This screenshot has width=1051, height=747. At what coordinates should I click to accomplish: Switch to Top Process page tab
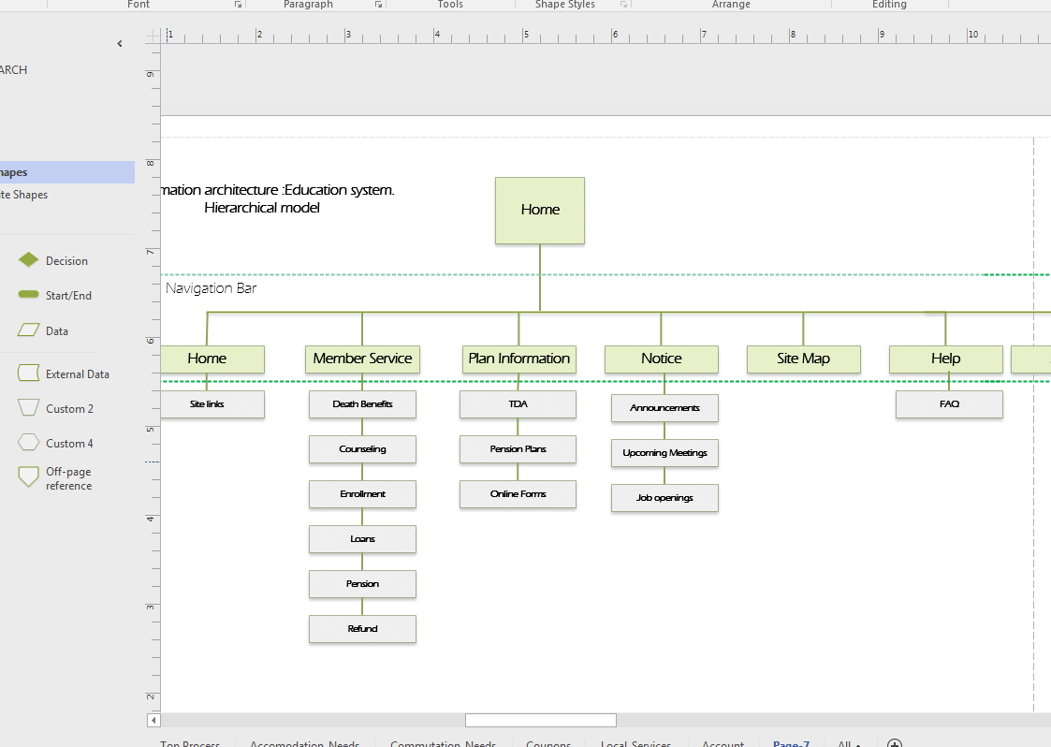(190, 743)
